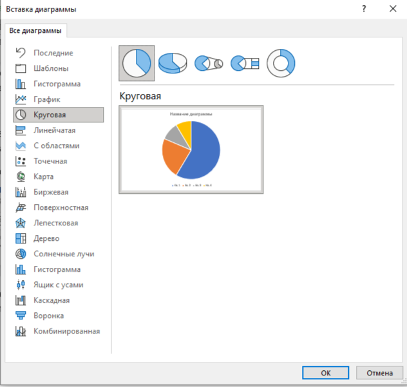Choose the doughnut chart subtype icon
The height and width of the screenshot is (387, 407).
click(281, 63)
